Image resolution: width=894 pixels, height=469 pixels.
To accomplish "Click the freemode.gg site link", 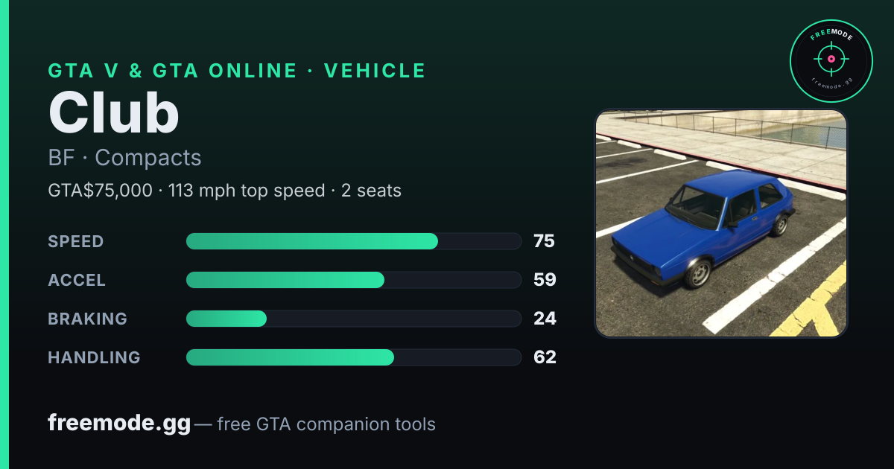I will (x=119, y=424).
